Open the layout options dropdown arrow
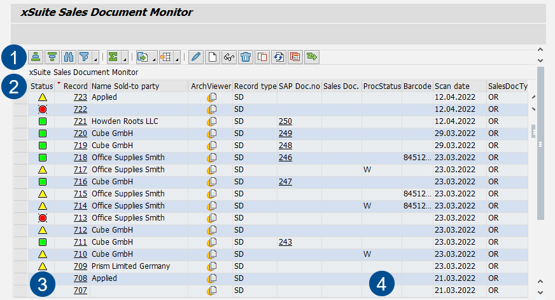555x300 pixels. click(x=177, y=57)
